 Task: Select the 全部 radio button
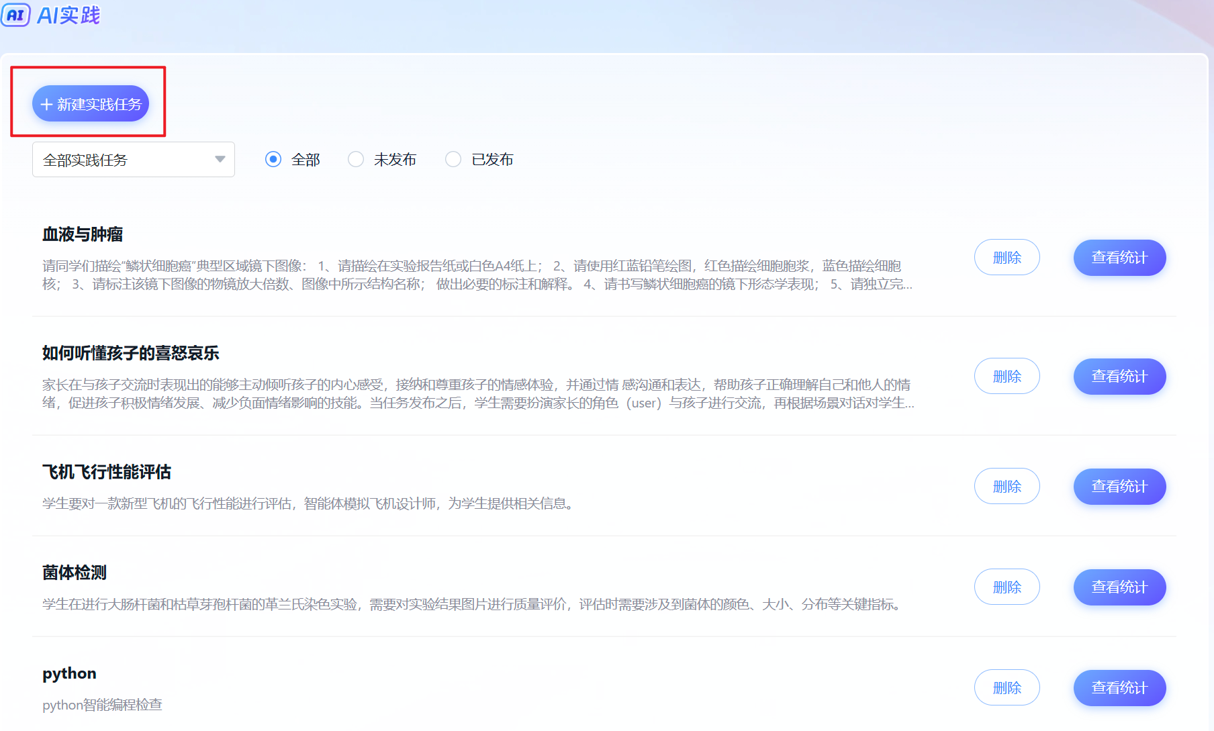point(273,160)
